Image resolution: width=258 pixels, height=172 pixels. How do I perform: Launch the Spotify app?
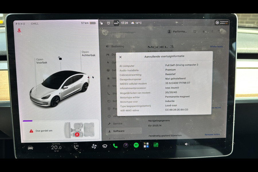136,145
